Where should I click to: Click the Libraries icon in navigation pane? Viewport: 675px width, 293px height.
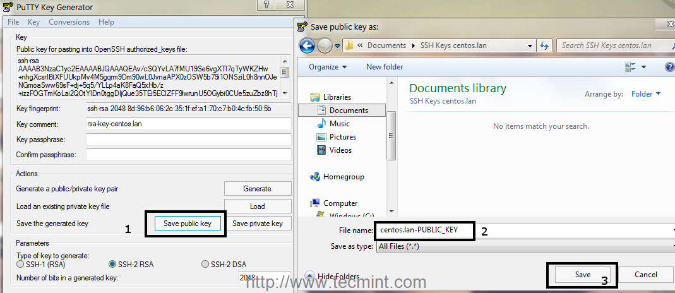[315, 97]
